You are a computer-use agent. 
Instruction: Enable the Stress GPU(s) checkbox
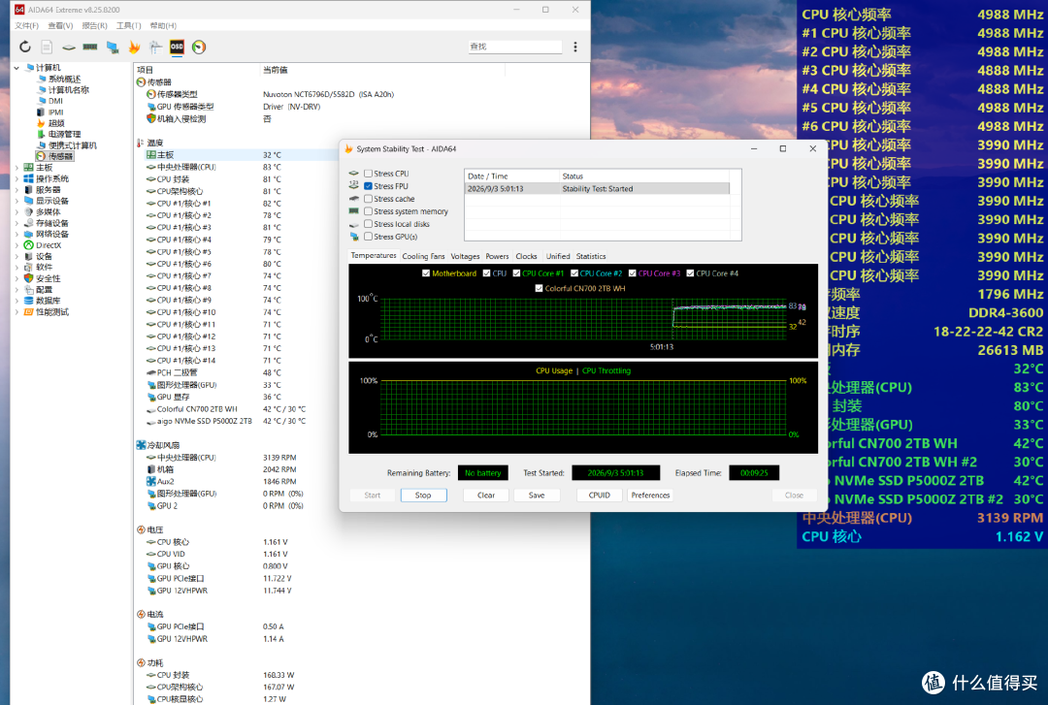[x=369, y=237]
